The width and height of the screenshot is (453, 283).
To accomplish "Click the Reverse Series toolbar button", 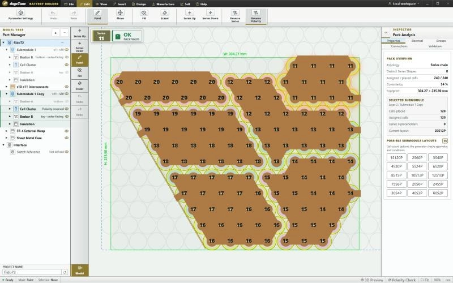I will coord(235,16).
